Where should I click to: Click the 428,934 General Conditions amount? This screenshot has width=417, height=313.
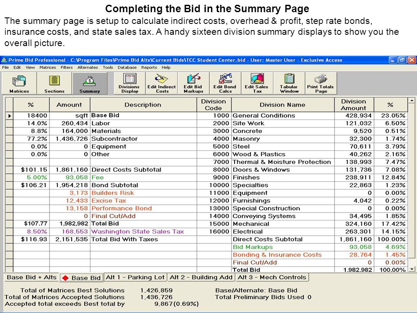click(x=354, y=116)
